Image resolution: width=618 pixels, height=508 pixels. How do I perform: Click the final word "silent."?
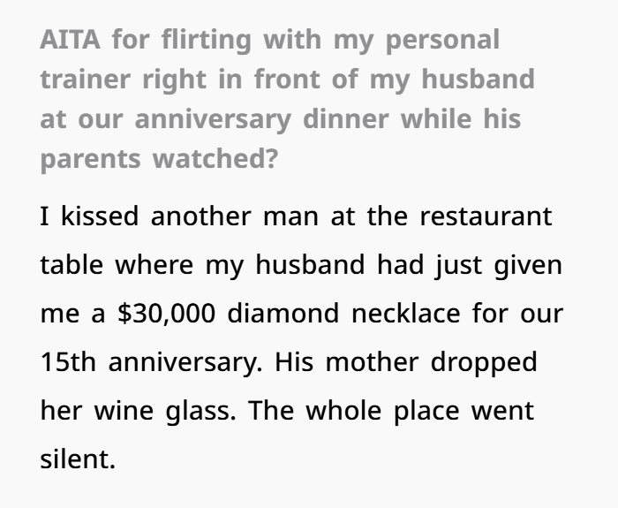point(78,461)
